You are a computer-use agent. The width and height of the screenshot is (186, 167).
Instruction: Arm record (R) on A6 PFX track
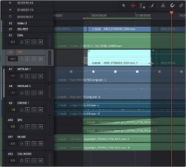coord(28,59)
